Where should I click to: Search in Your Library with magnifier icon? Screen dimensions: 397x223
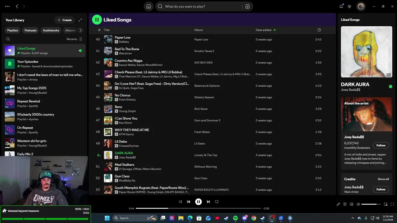8,39
